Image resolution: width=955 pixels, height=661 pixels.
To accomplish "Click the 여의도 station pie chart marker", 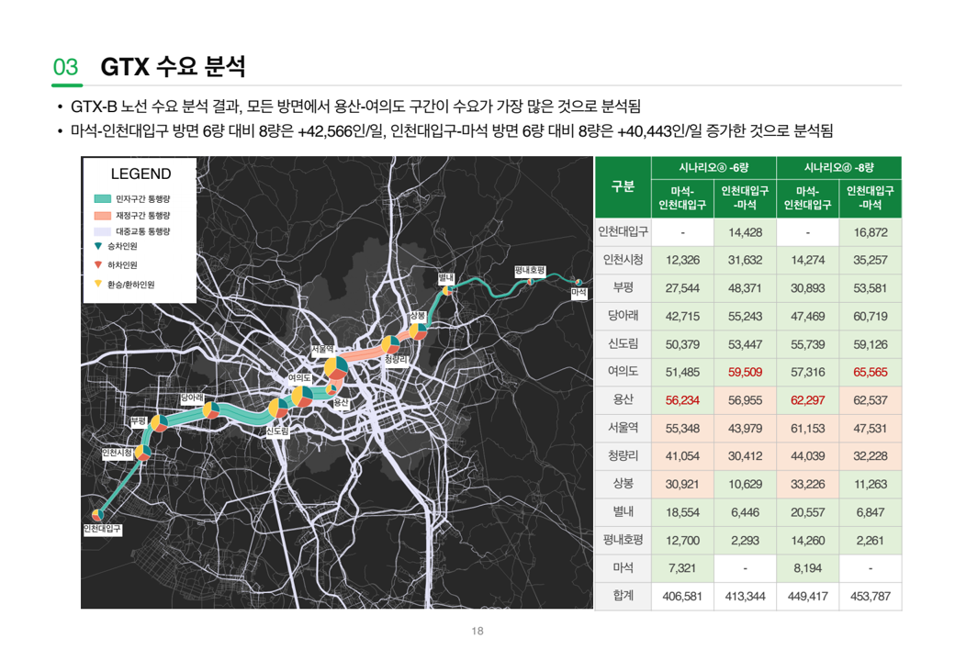I will (302, 397).
